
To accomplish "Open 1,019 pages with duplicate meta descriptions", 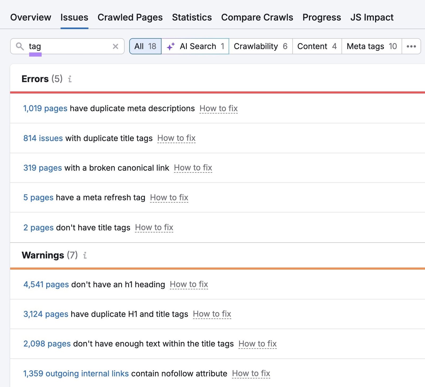I will coord(45,108).
